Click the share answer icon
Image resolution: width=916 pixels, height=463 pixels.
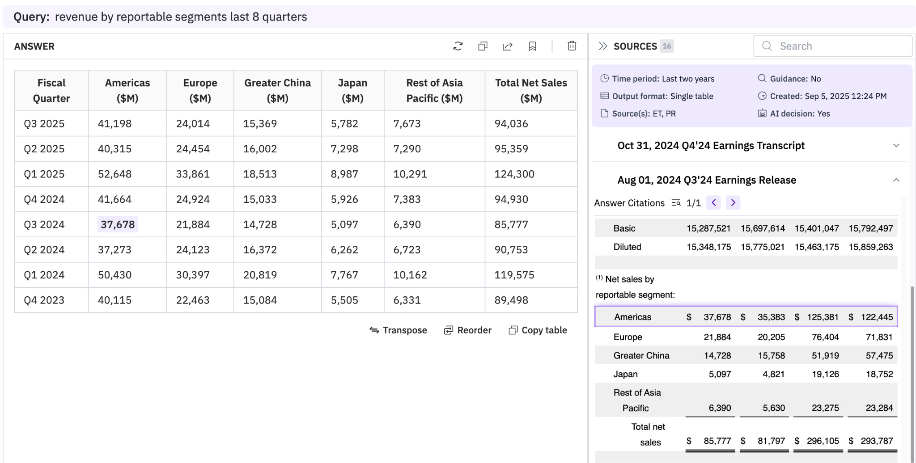(x=507, y=46)
